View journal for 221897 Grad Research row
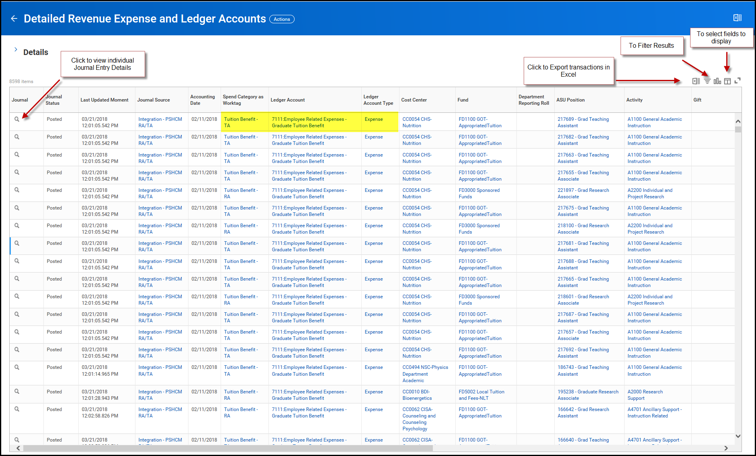The width and height of the screenshot is (756, 456). click(17, 190)
